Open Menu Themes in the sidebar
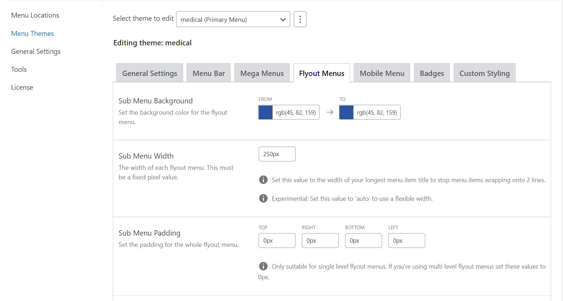Image resolution: width=563 pixels, height=301 pixels. tap(33, 33)
